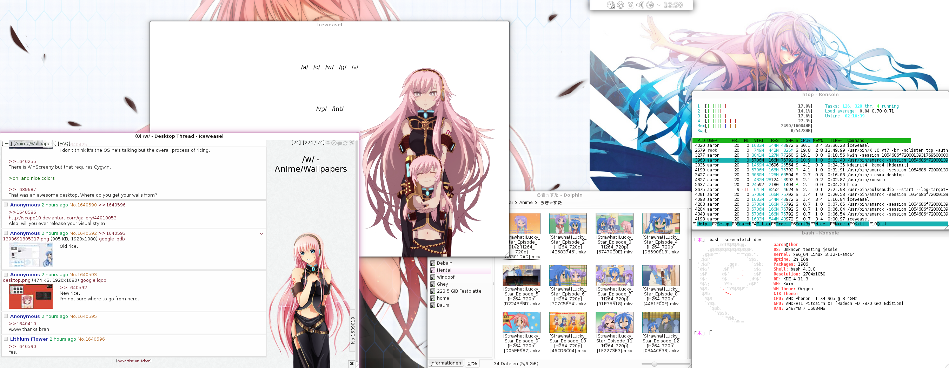Follow quote link >>1640255

22,161
